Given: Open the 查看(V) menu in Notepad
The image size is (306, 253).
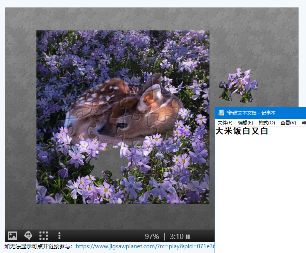Looking at the screenshot, I should 288,123.
